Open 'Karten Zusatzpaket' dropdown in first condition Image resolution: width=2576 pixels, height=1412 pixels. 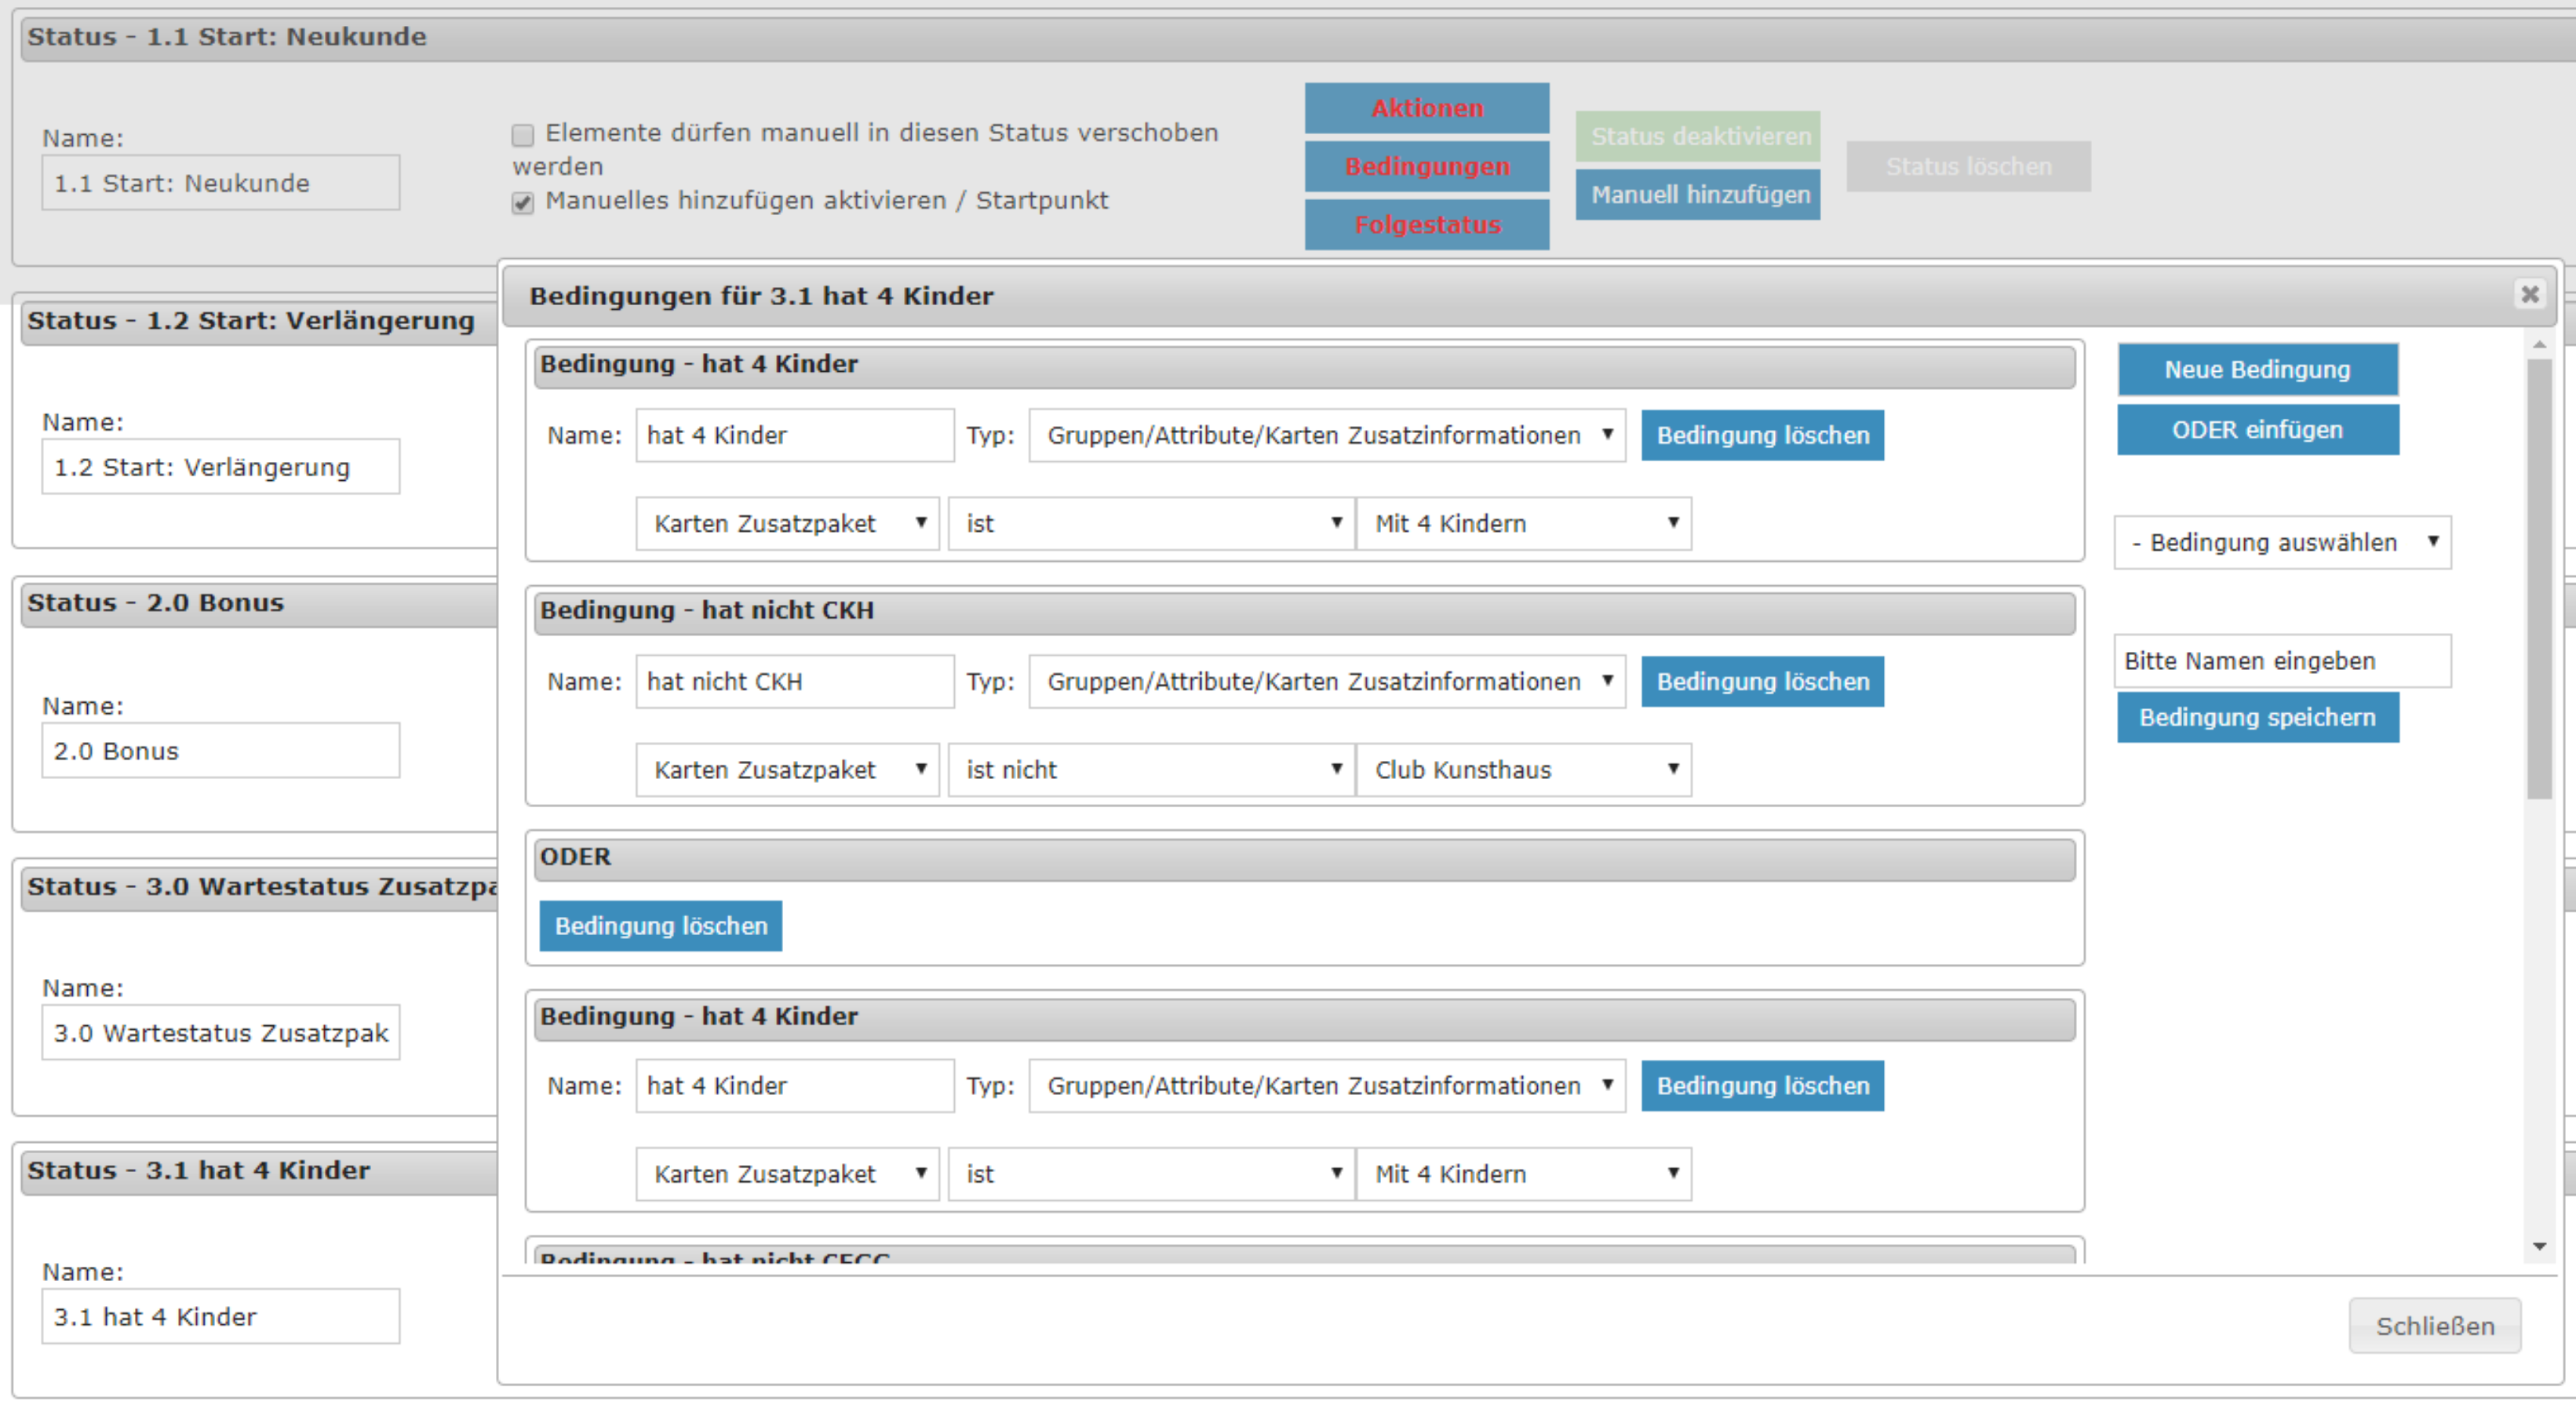pos(787,523)
